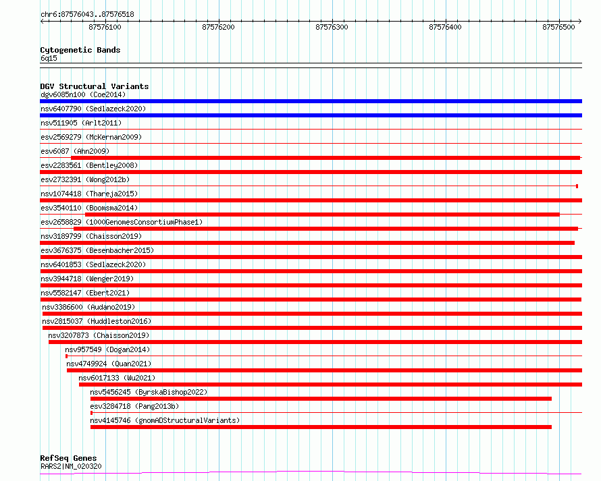
Task: Click the red bar under nsv5456245 (ByrskaBishop2022)
Action: click(321, 399)
